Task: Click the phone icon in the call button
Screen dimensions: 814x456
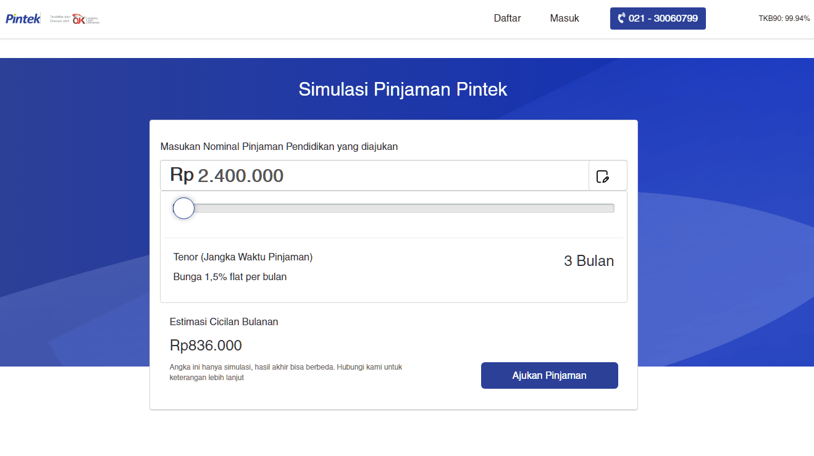Action: pos(621,19)
